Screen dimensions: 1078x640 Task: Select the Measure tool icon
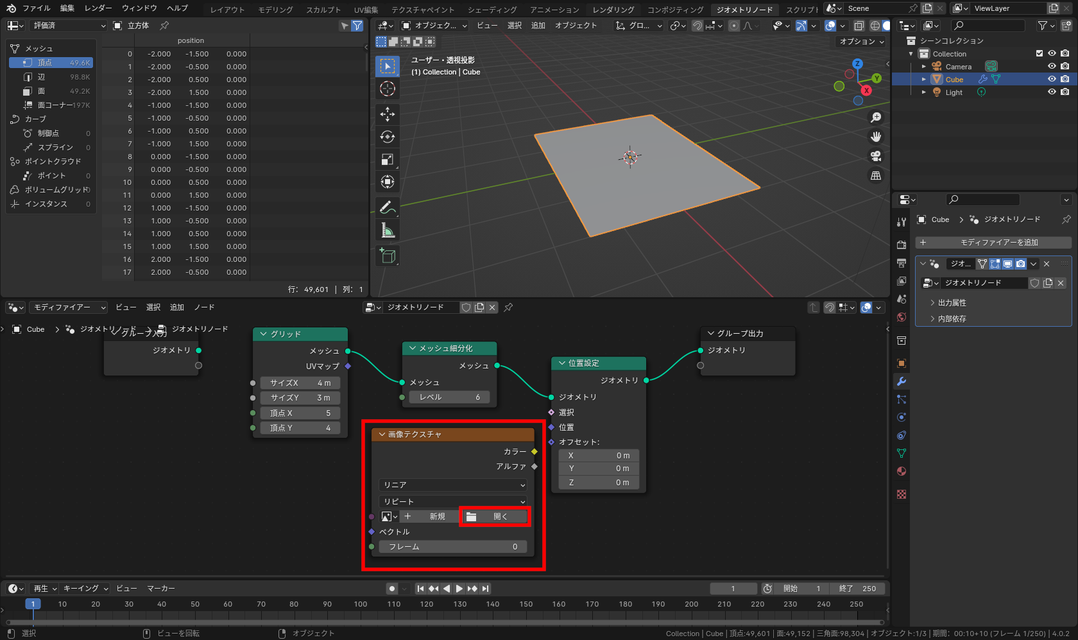387,230
